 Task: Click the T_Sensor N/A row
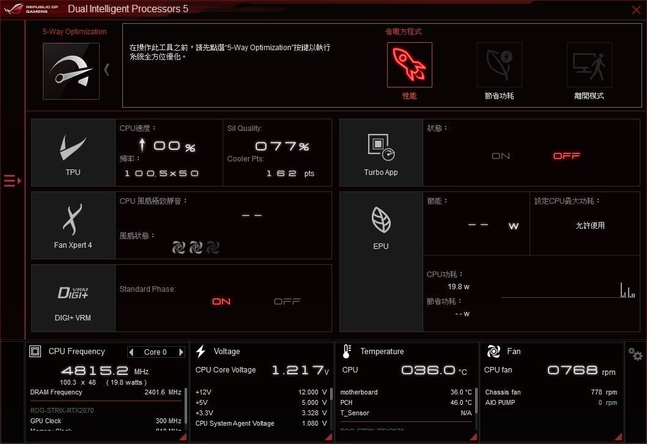click(406, 413)
